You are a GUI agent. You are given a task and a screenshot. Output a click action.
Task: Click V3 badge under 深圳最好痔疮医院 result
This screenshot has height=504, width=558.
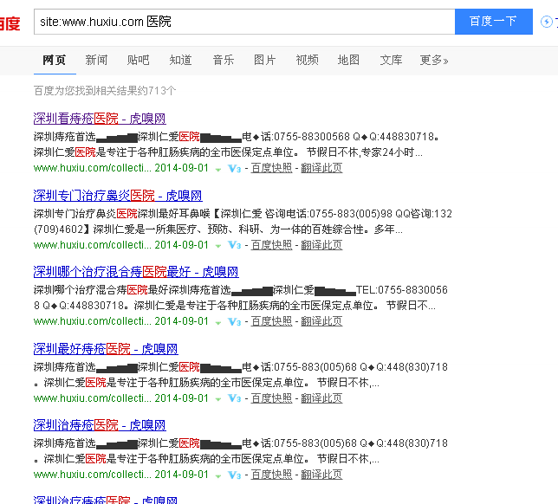point(234,398)
